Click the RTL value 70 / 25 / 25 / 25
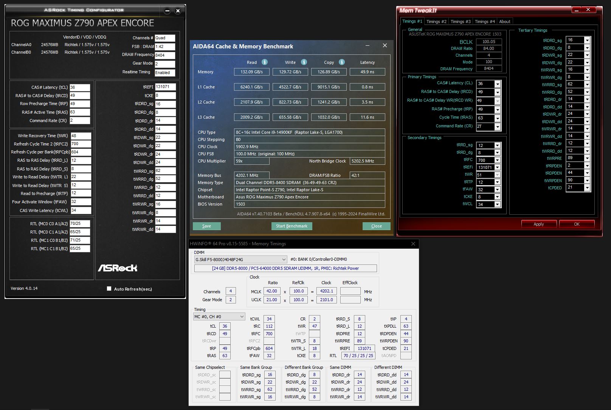611x410 pixels. tap(358, 356)
